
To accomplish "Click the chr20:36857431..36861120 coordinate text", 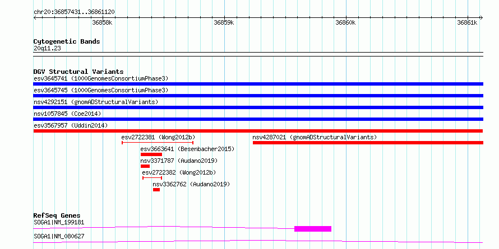I will [74, 12].
